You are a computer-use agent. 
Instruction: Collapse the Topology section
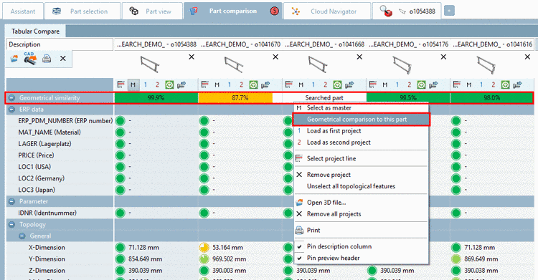click(11, 224)
